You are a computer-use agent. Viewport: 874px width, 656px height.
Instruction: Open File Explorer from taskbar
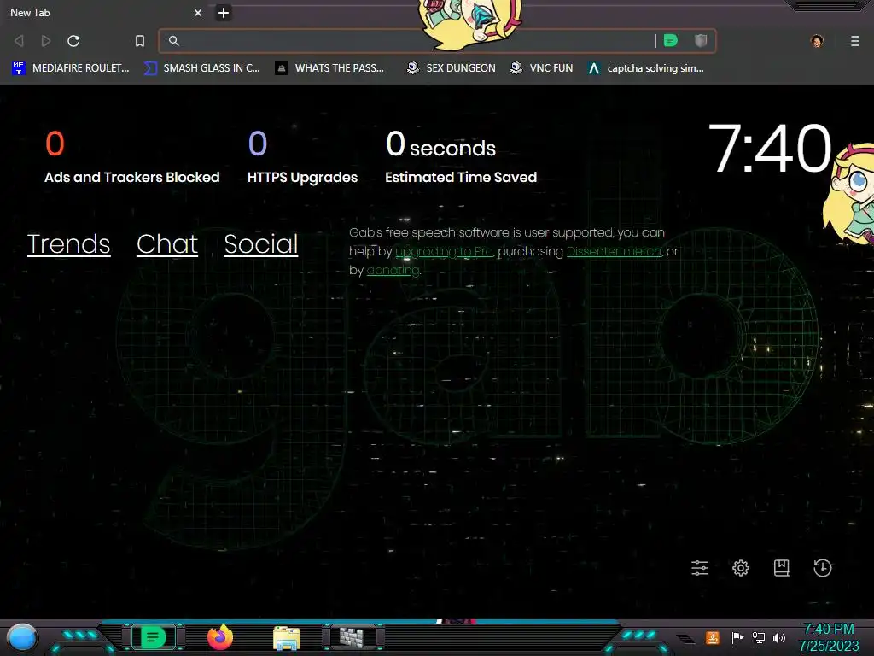(x=287, y=637)
